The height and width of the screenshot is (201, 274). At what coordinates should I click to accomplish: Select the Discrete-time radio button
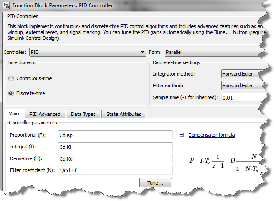(x=11, y=93)
